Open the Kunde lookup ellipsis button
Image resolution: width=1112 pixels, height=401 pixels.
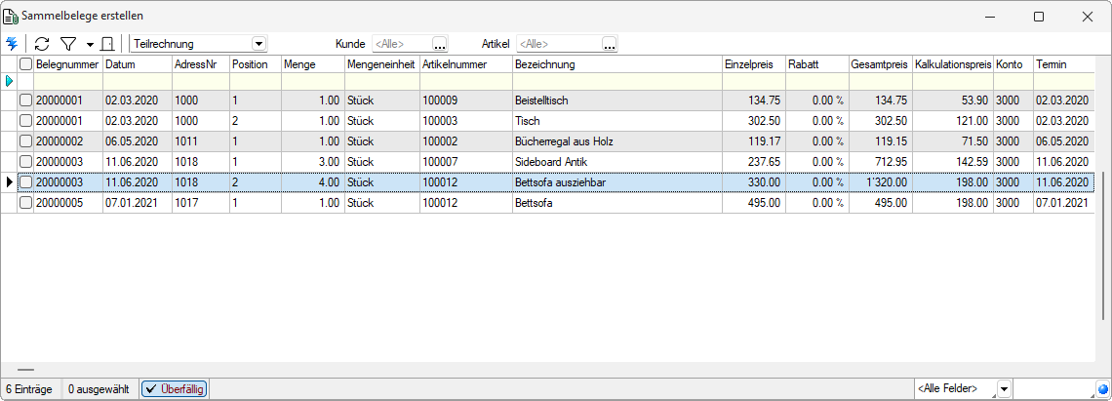(440, 44)
